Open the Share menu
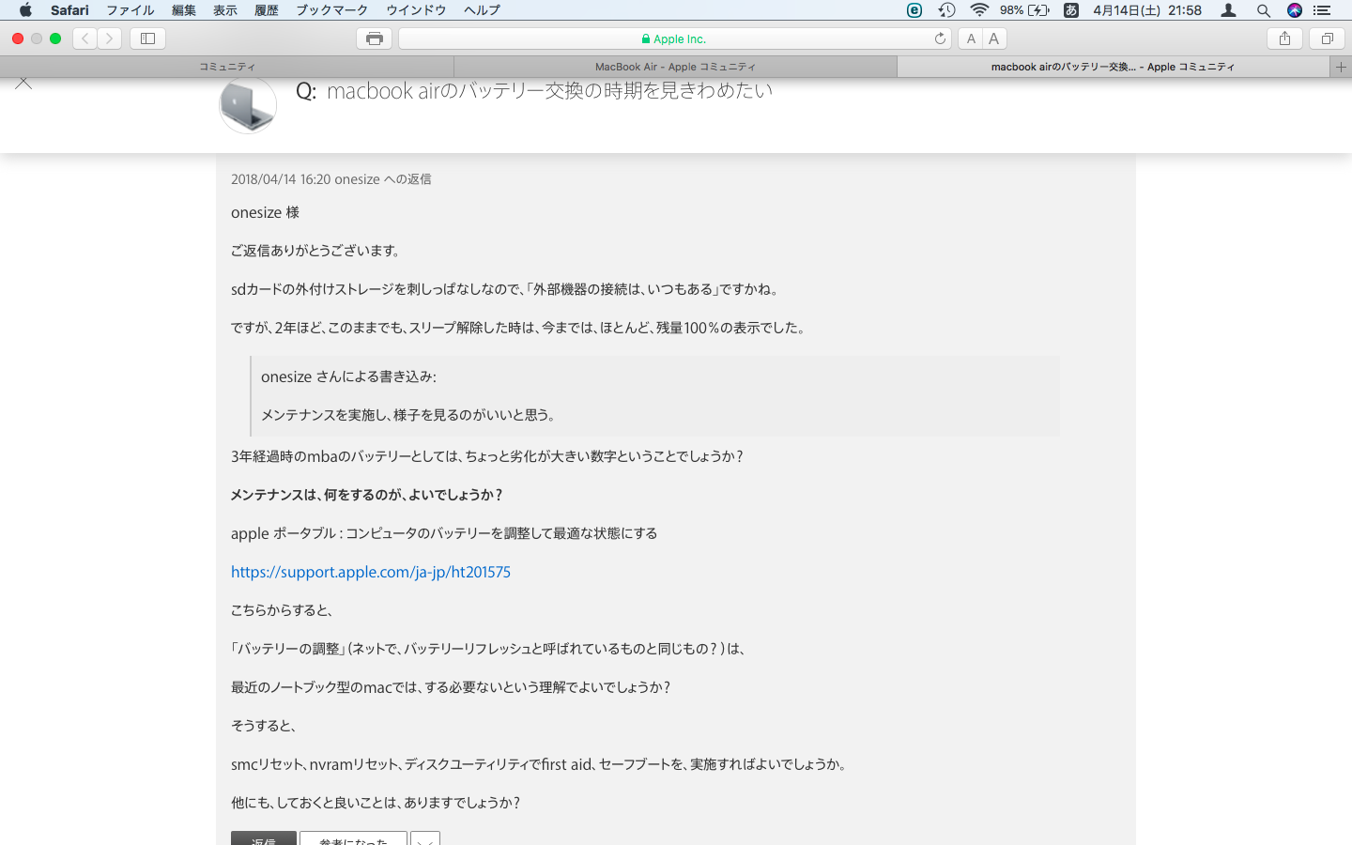 1284,38
